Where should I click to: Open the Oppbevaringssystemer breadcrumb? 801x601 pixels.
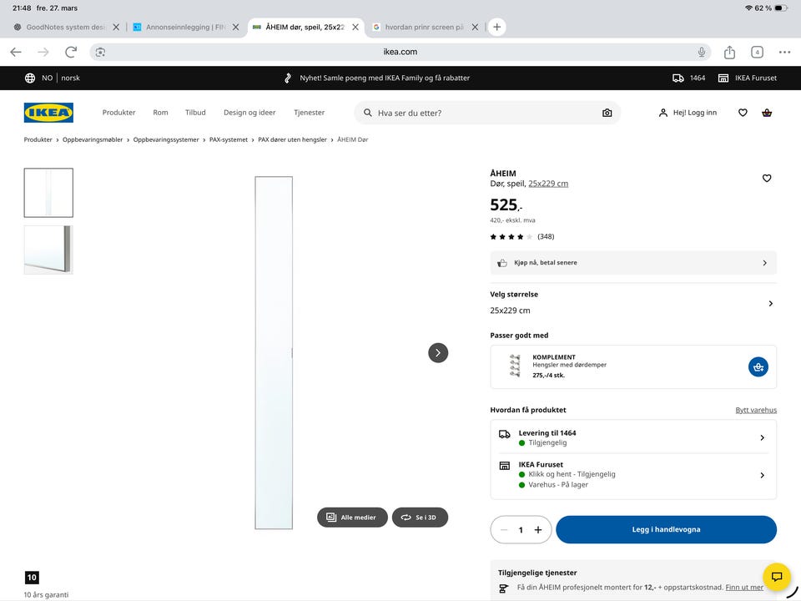click(x=166, y=139)
